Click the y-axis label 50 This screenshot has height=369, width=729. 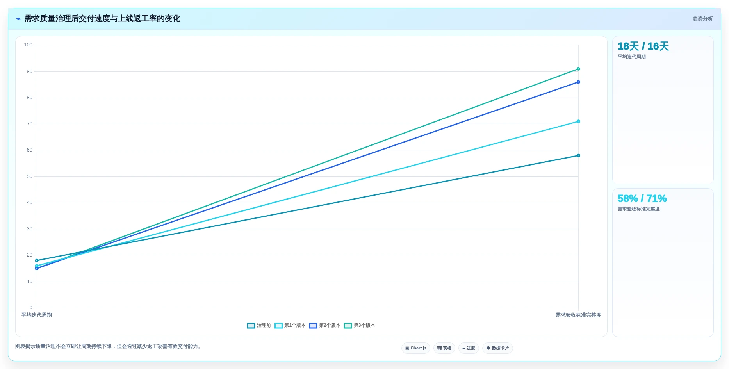pos(30,176)
